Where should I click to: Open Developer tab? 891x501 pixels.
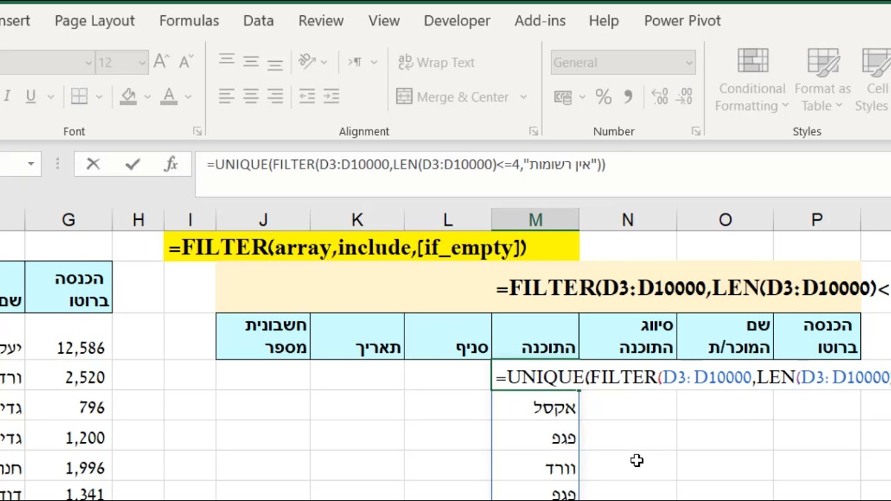coord(457,21)
